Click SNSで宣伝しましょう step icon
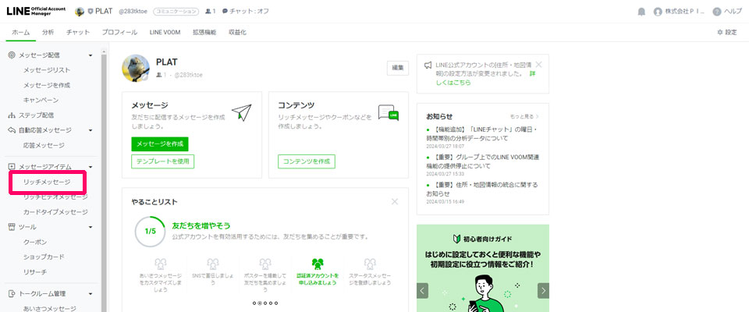The height and width of the screenshot is (312, 749). coord(213,264)
